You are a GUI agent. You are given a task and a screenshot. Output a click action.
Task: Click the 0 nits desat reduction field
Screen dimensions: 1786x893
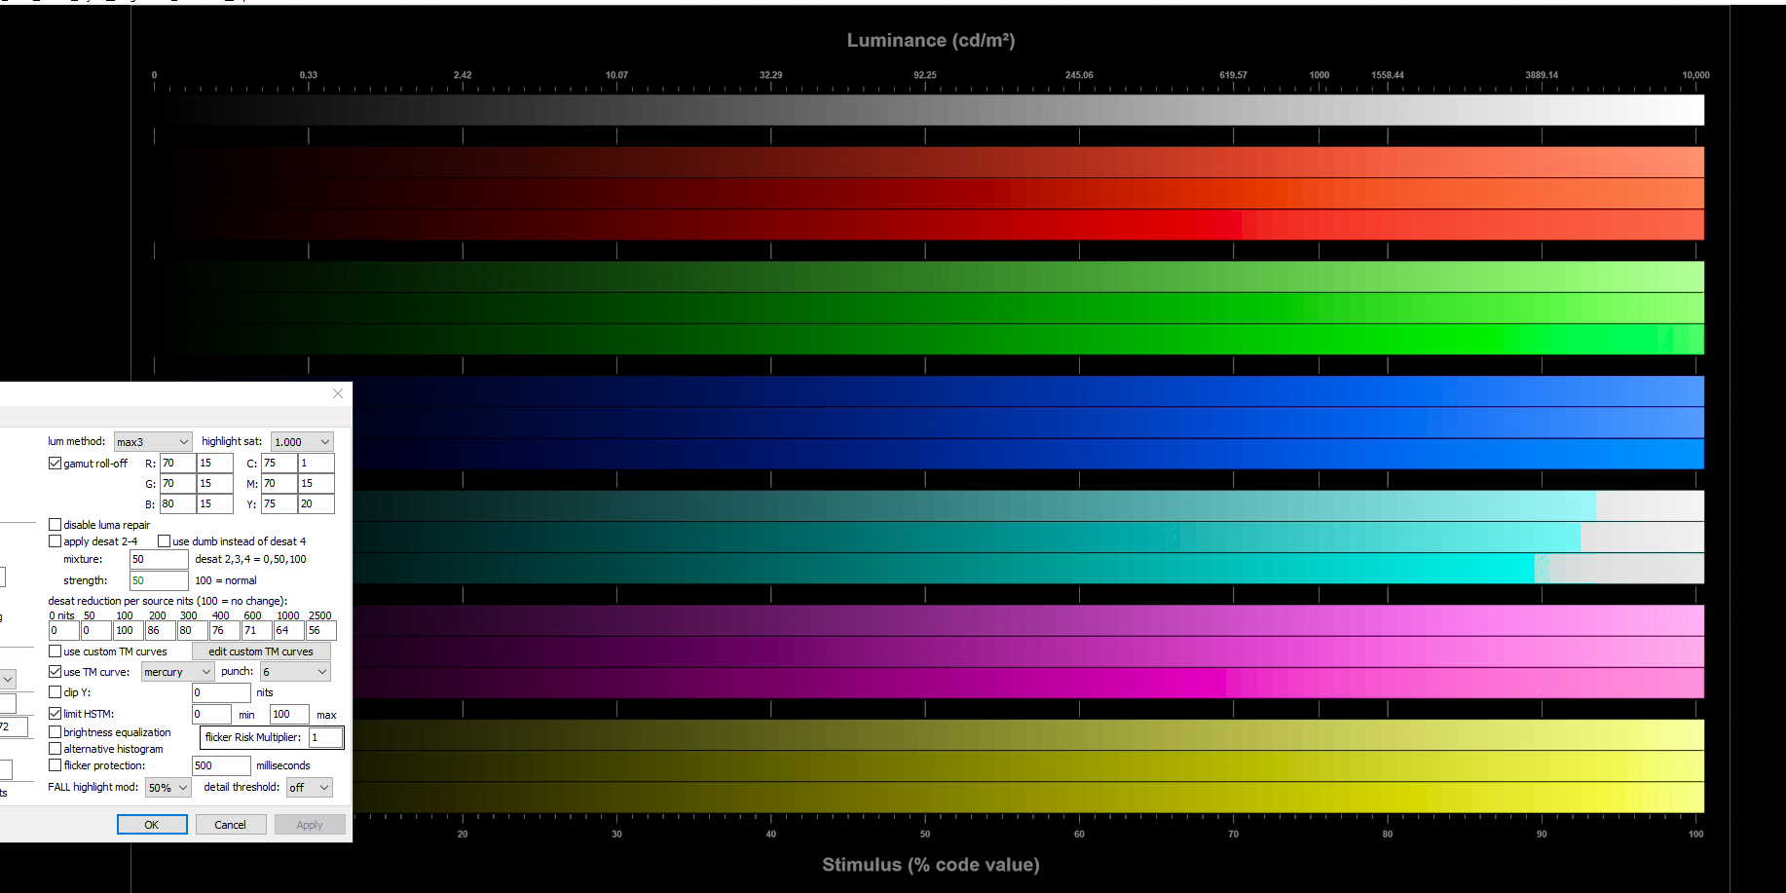(x=63, y=631)
